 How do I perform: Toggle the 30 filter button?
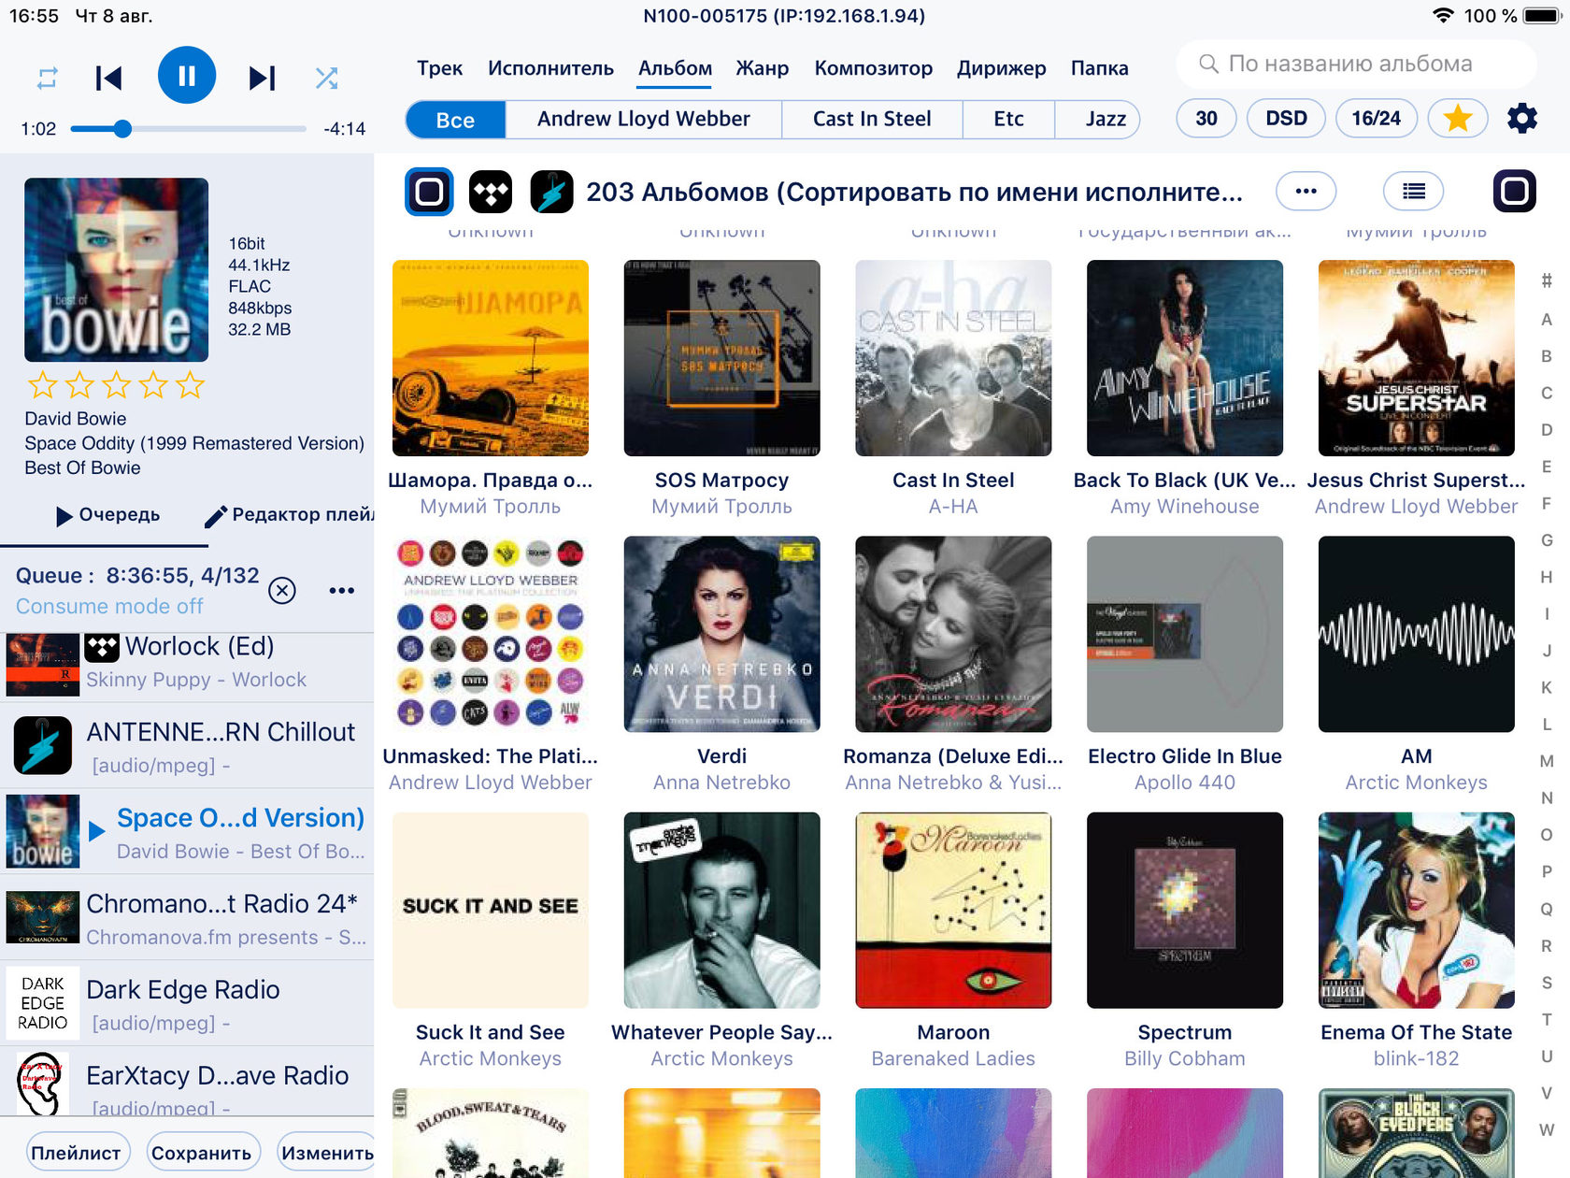[x=1206, y=119]
